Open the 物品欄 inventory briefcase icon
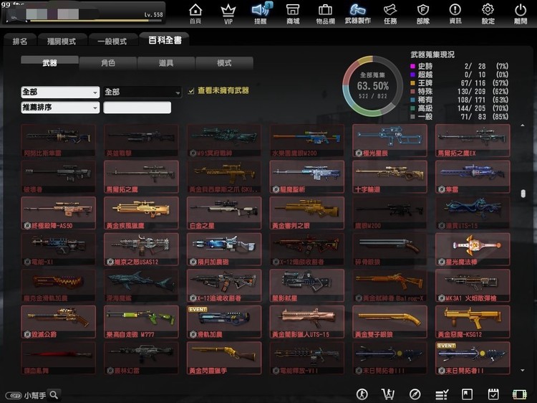Viewport: 537px width, 403px height. 325,14
